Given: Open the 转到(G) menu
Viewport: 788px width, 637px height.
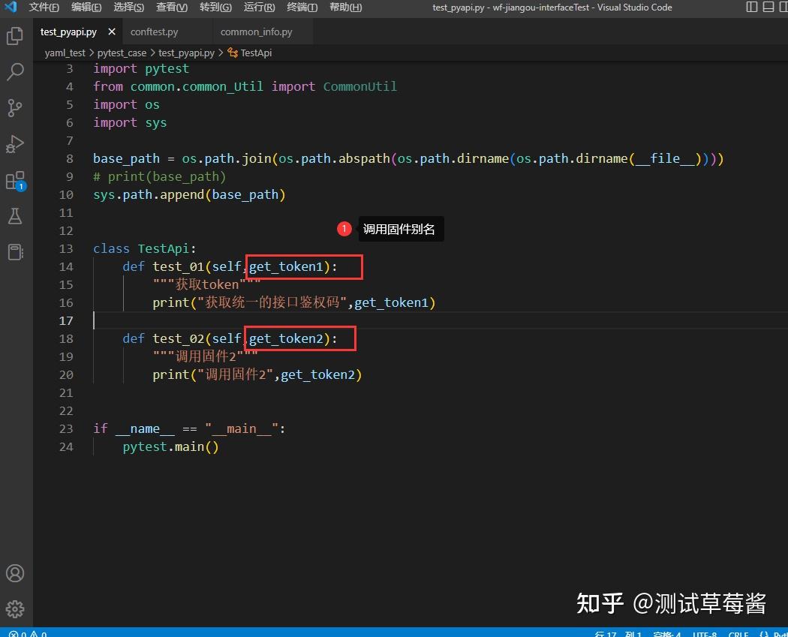Looking at the screenshot, I should tap(215, 7).
